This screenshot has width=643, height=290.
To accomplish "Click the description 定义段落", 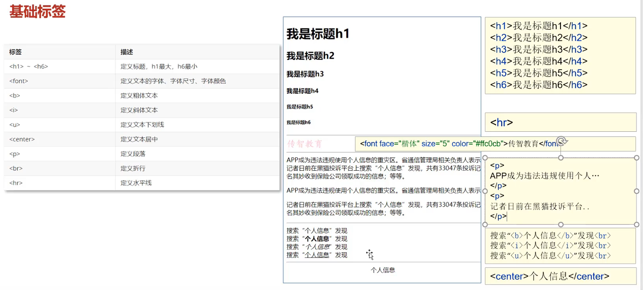I will click(133, 154).
